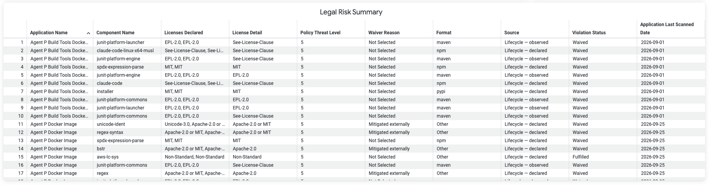Click Application Last Scanned Date header
Screen dimensions: 709x185
667,28
